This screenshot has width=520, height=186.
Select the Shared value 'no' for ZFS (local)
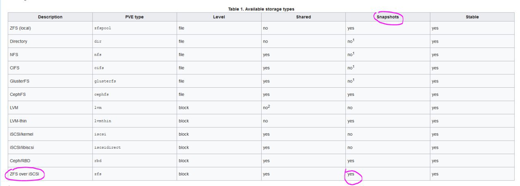pos(266,28)
